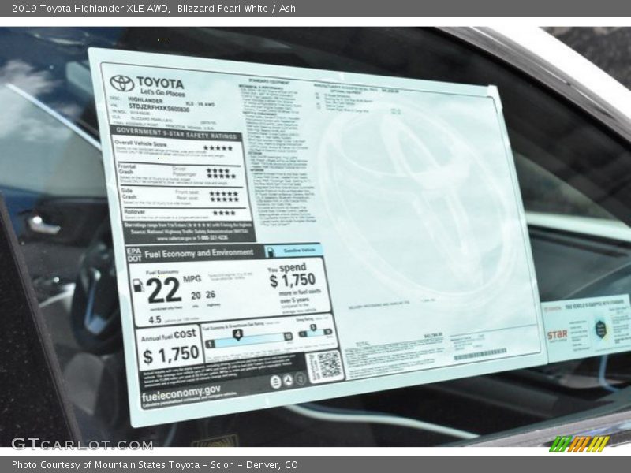Select the VIN number 5TDJZRFHXKS600830

pos(159,107)
